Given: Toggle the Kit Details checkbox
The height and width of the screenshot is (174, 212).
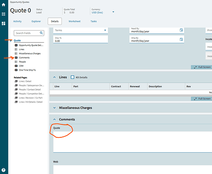Looking at the screenshot, I should (72, 77).
